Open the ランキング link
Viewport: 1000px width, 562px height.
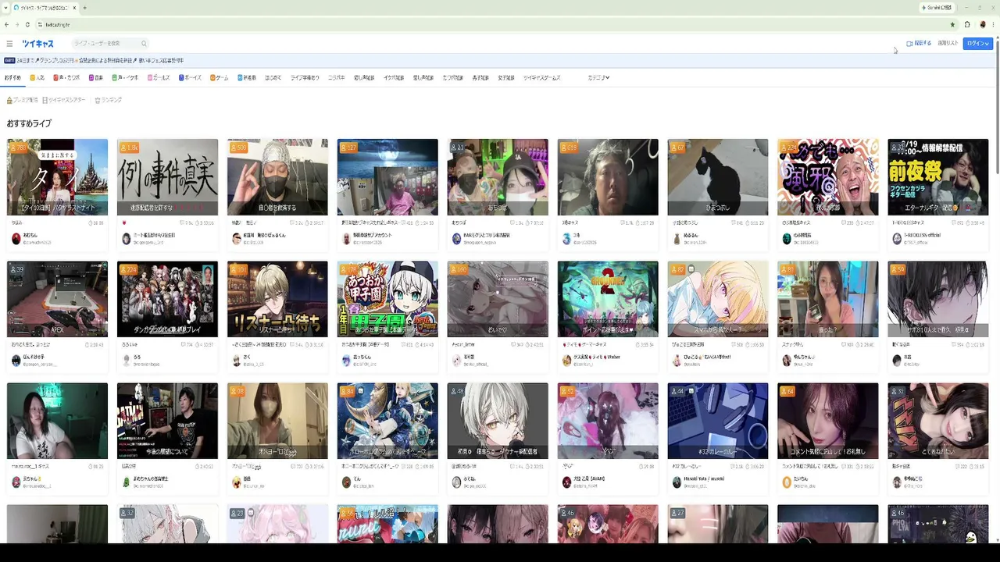[x=108, y=100]
